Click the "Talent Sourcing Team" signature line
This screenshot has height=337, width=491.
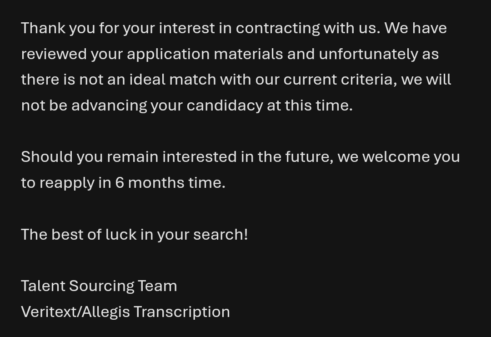[x=99, y=286]
